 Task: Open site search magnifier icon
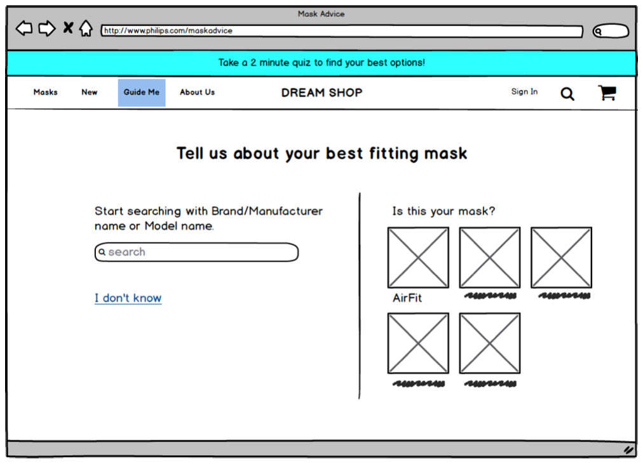pos(567,94)
